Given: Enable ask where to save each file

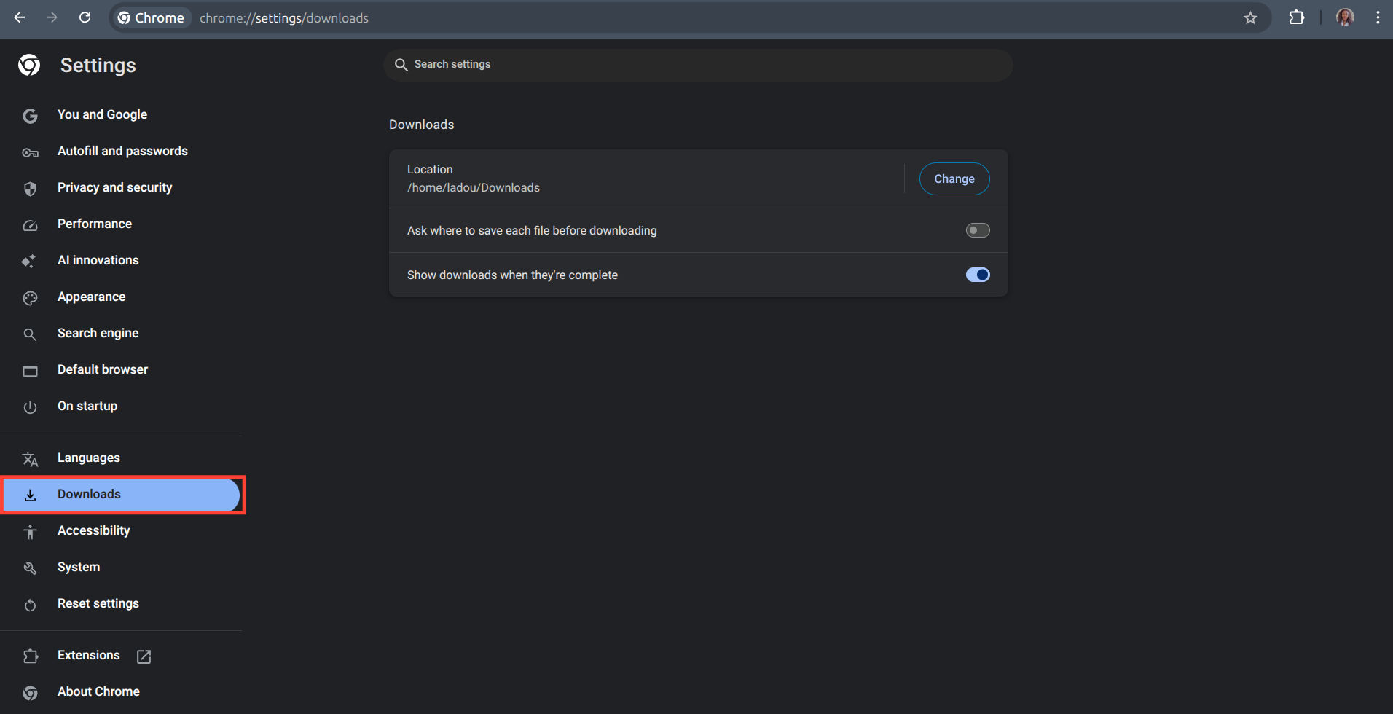Looking at the screenshot, I should tap(977, 229).
